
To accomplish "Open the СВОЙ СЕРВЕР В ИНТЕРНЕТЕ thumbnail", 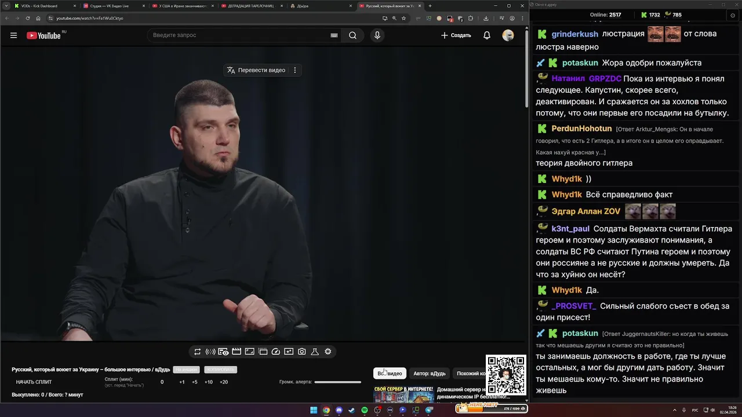I will pos(403,394).
